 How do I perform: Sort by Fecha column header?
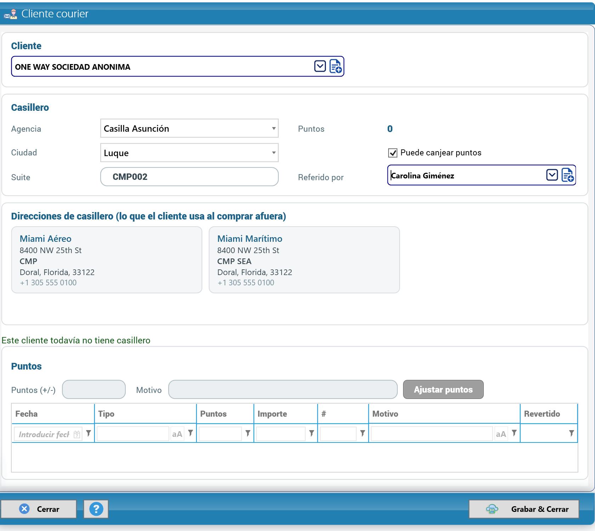pos(53,414)
